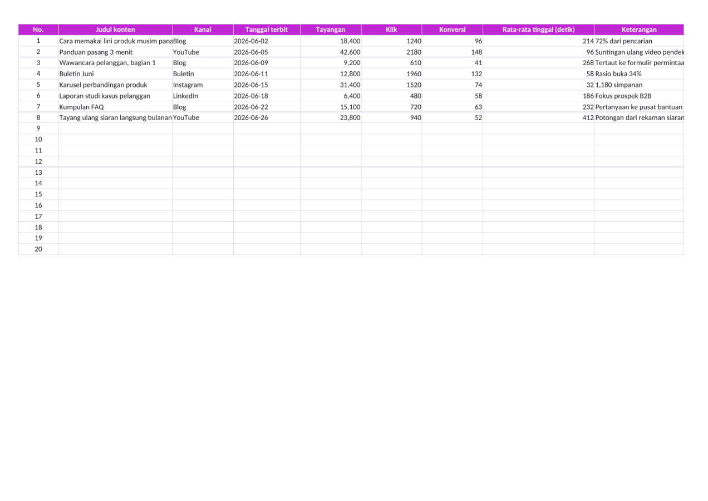Select "Rata-rata tinggal (detik)" header
Viewport: 708px width, 501px height.
point(538,30)
